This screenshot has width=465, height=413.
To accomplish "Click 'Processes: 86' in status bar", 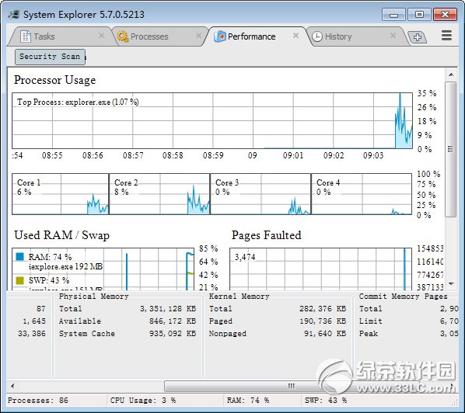I will coord(38,401).
